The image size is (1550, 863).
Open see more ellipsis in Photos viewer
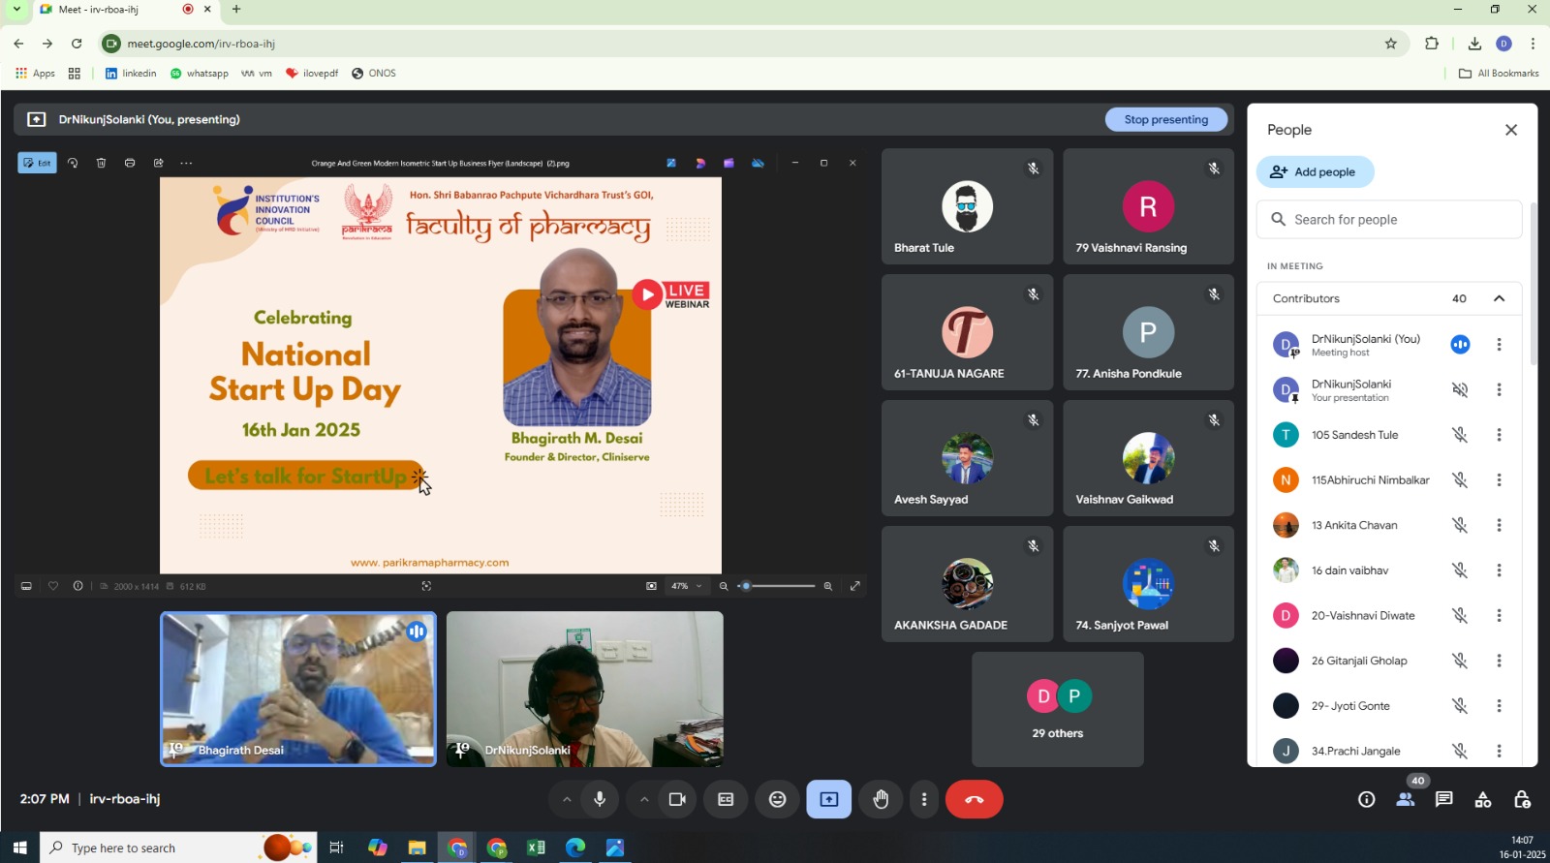186,163
